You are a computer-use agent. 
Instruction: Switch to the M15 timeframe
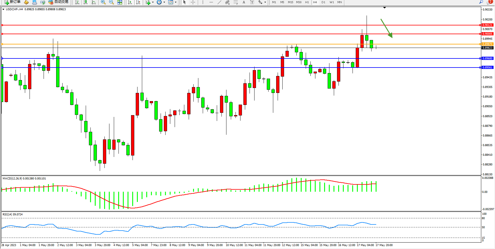point(290,2)
